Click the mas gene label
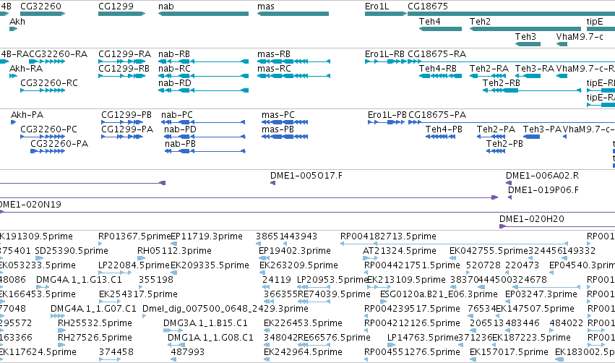615x363 pixels. point(266,7)
